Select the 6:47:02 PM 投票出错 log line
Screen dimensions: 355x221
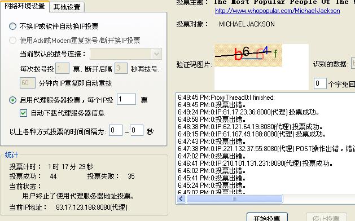pos(212,156)
